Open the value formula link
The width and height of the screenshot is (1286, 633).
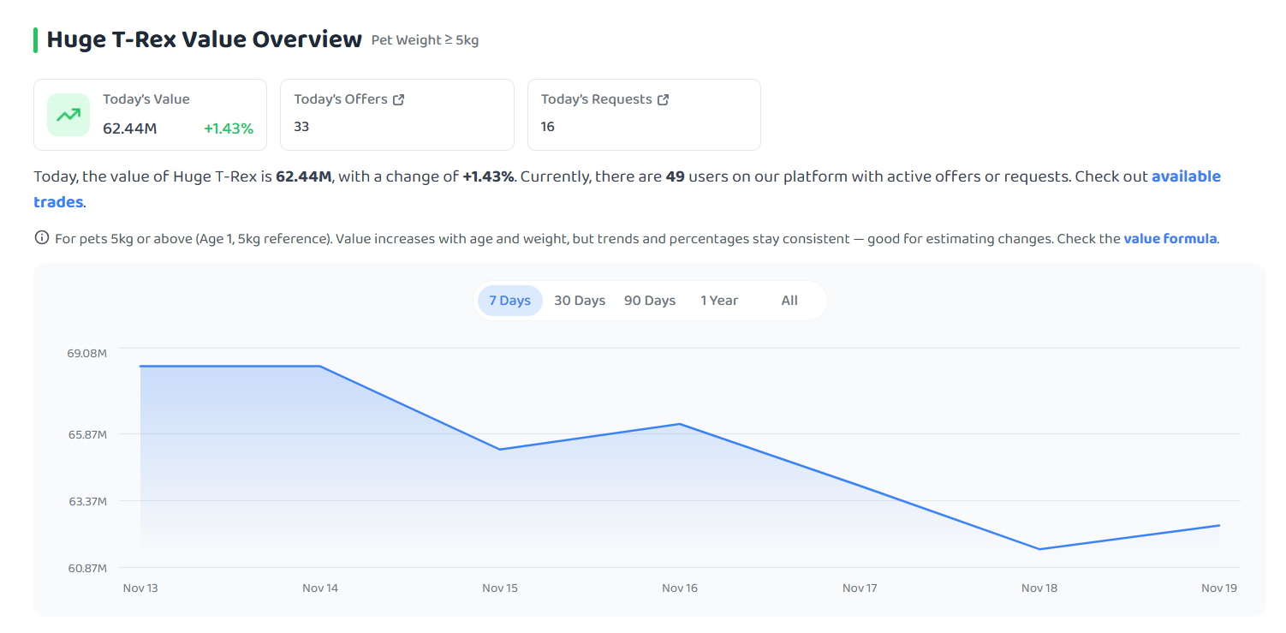(x=1170, y=239)
